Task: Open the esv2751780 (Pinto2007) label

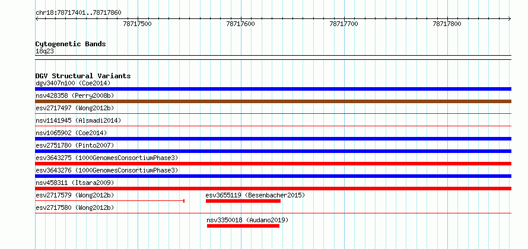Action: 75,145
